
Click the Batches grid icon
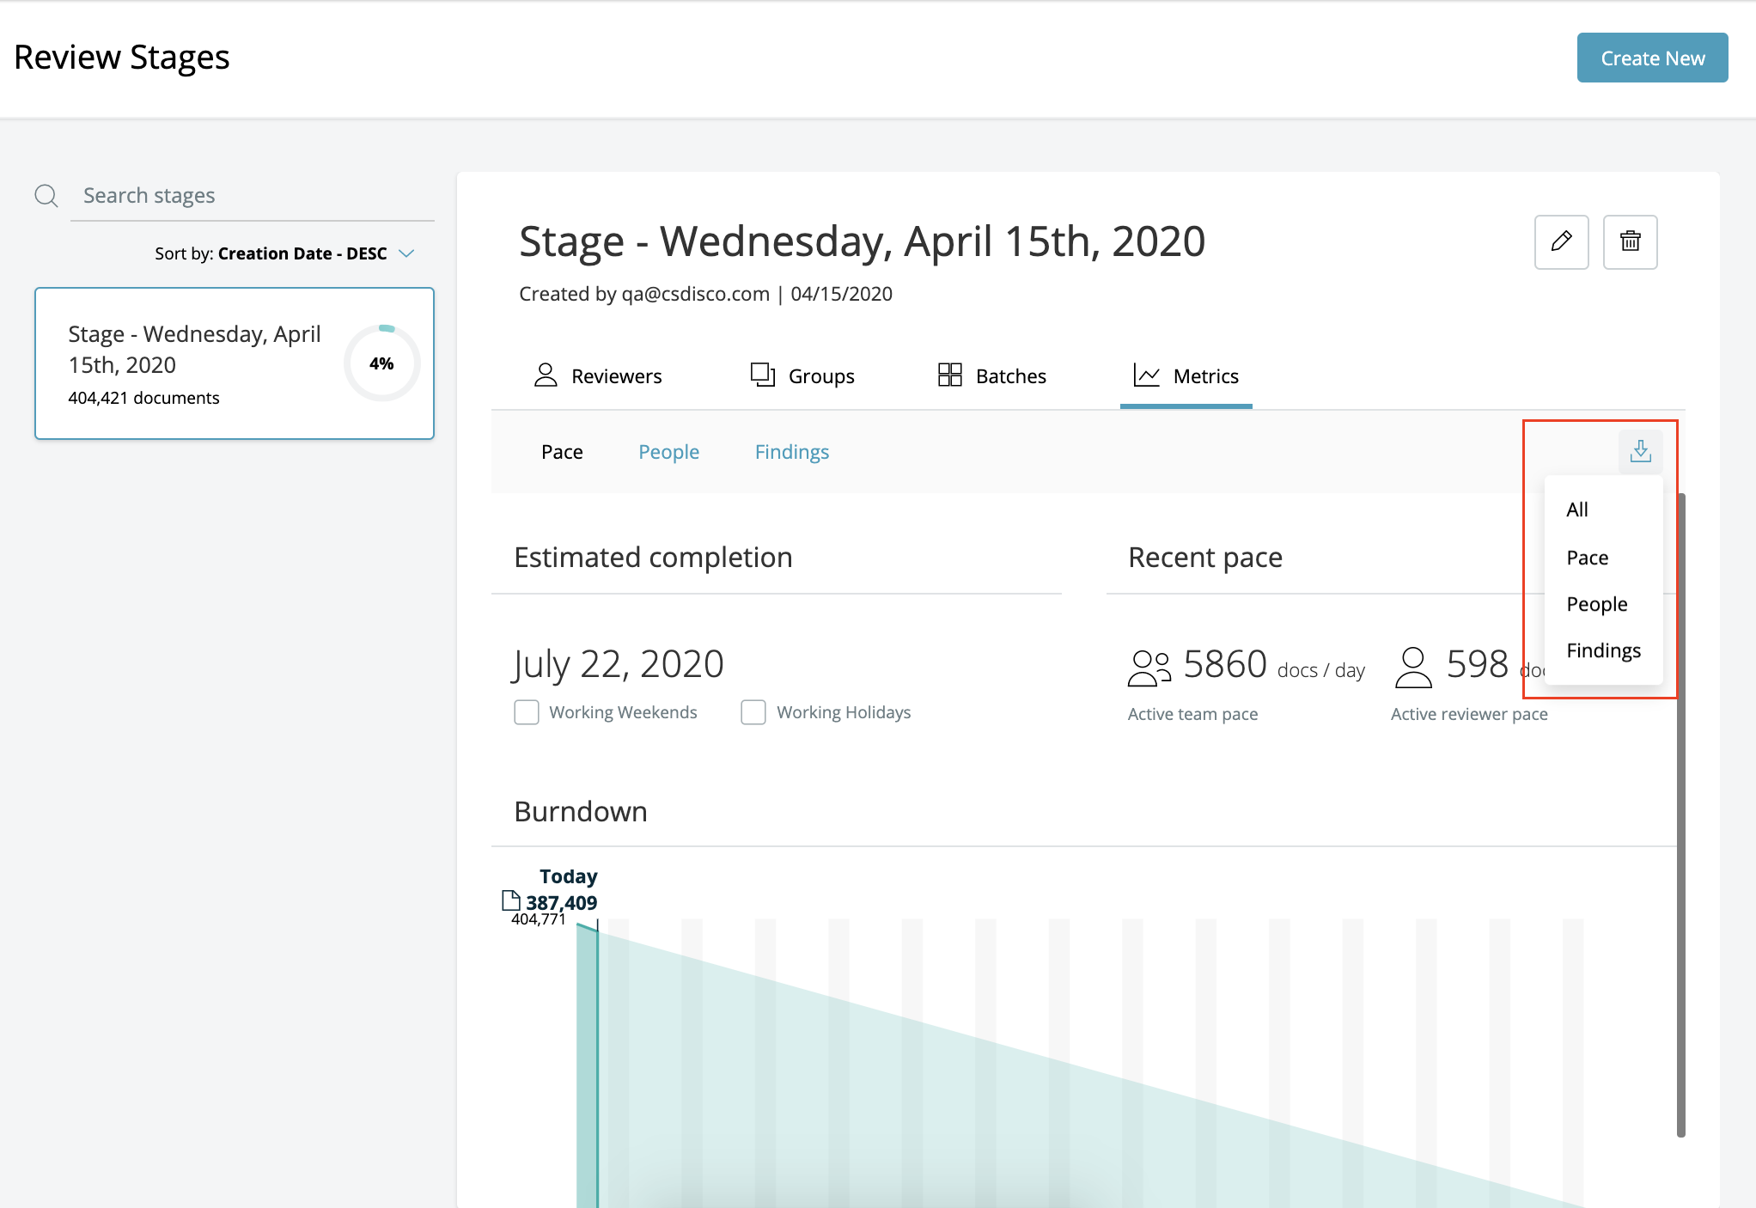950,375
